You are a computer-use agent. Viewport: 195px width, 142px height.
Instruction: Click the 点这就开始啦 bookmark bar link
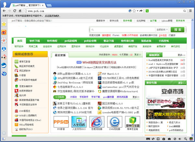click(x=52, y=16)
